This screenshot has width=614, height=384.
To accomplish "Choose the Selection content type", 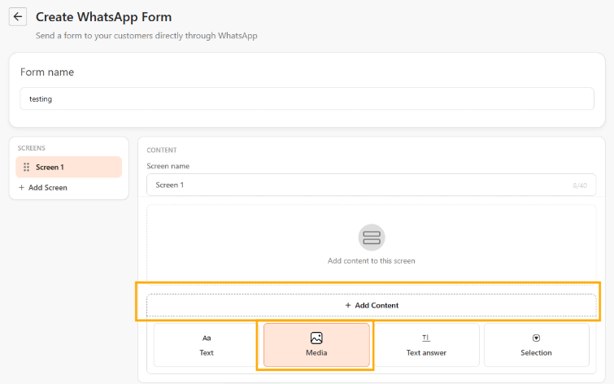I will tap(536, 345).
